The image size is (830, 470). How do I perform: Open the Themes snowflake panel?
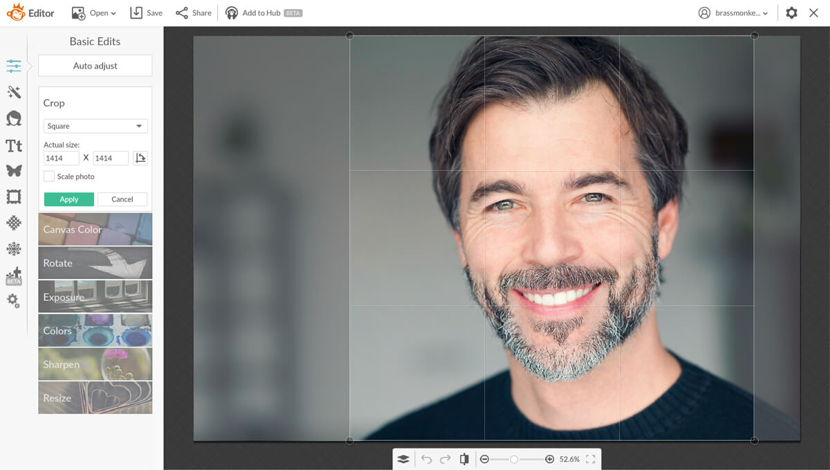[x=14, y=248]
